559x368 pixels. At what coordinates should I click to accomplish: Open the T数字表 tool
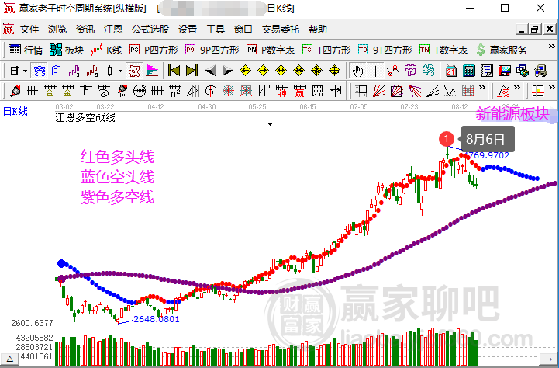coord(443,50)
